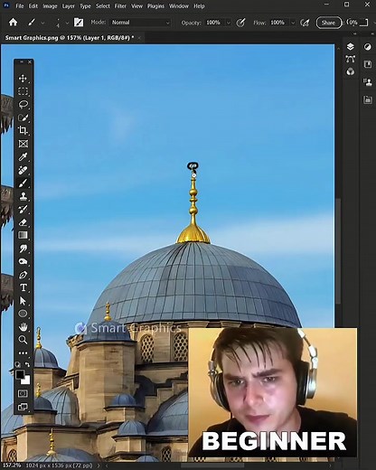This screenshot has height=470, width=376.
Task: Select the Pen tool
Action: click(x=23, y=275)
